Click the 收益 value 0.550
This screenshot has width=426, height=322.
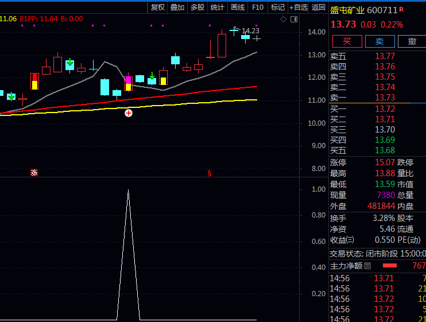coord(385,240)
